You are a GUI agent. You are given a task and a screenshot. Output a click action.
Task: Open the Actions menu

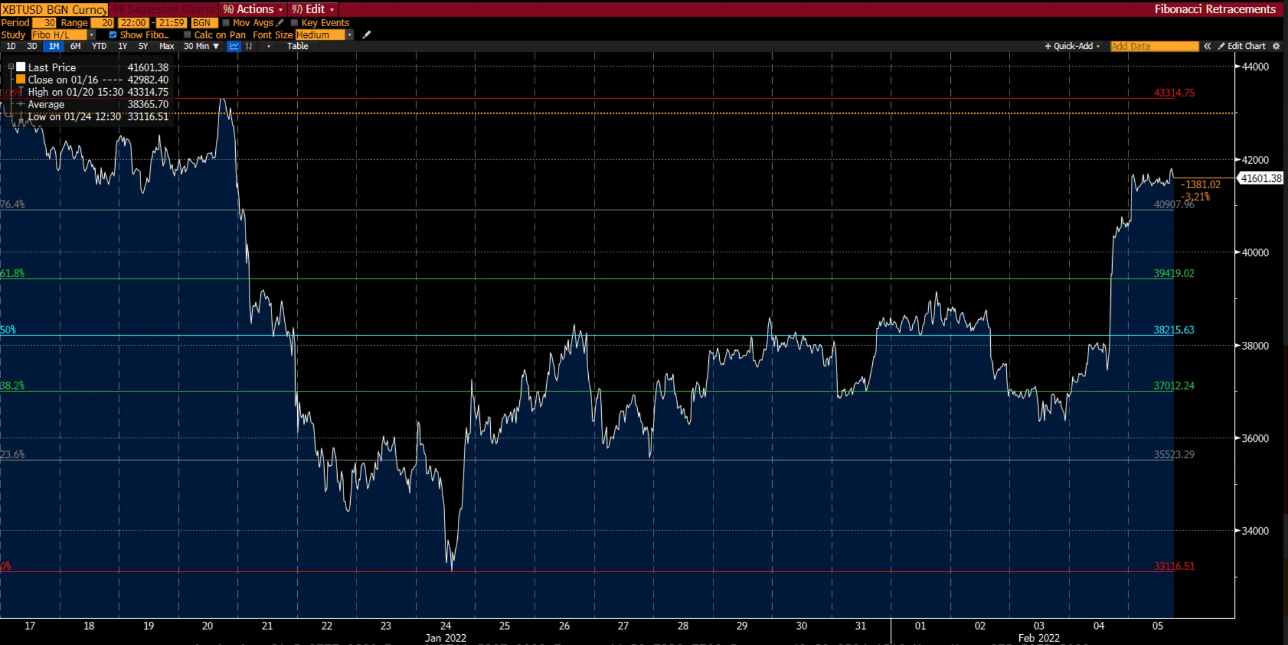pyautogui.click(x=253, y=9)
